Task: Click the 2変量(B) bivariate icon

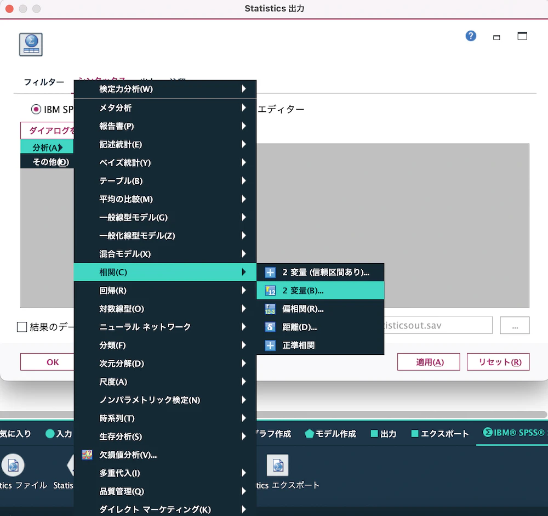Action: pyautogui.click(x=270, y=291)
